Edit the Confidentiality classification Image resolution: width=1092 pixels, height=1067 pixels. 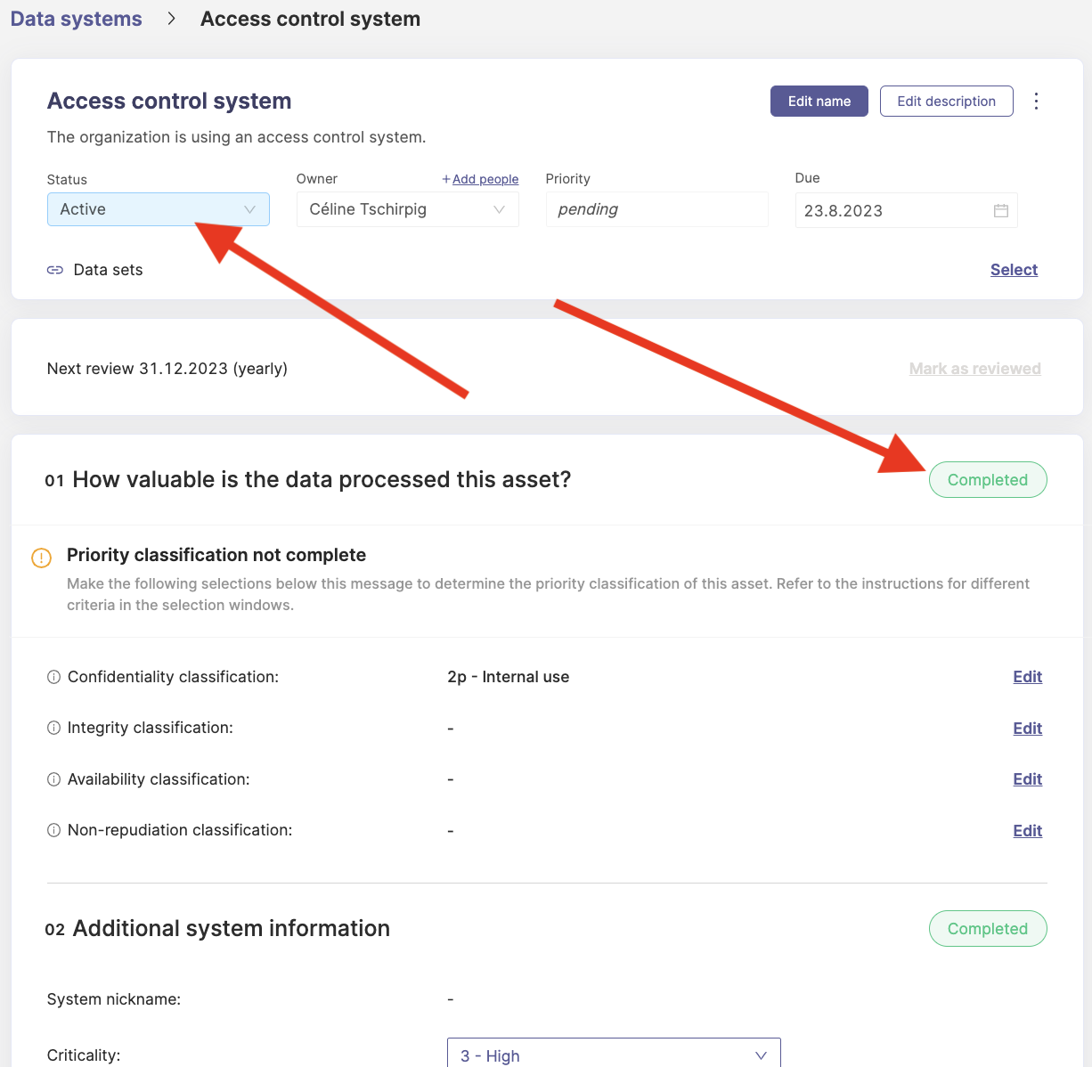tap(1027, 677)
